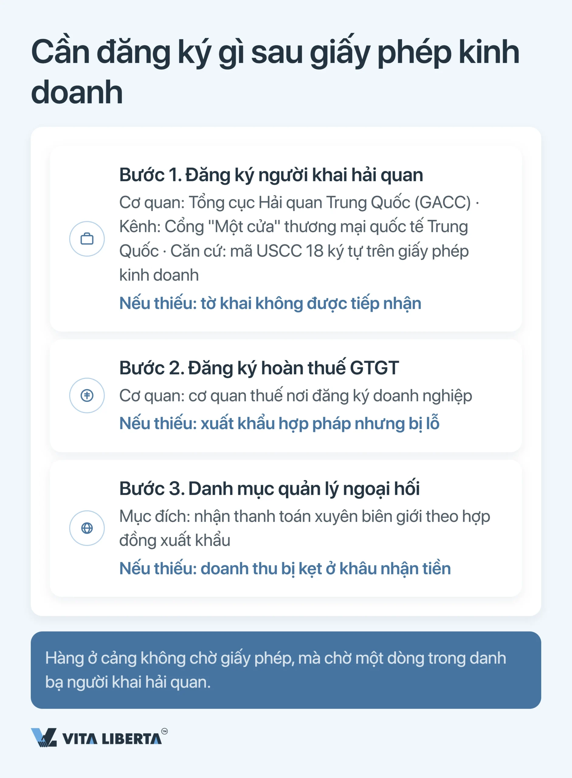Select the Bước 1 description mentioning GACC

pos(299,239)
